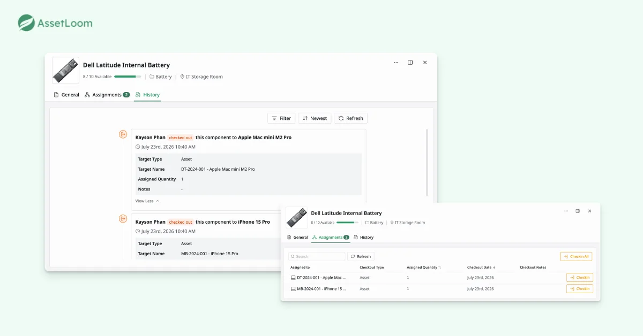The height and width of the screenshot is (336, 643).
Task: Click the '8 / 10 Available' text in the History panel
Action: coord(98,77)
